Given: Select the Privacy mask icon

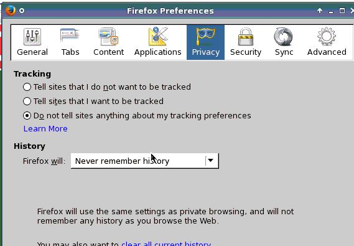Looking at the screenshot, I should 205,37.
